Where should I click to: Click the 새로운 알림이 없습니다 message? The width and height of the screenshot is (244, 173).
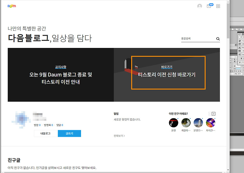tap(127, 120)
